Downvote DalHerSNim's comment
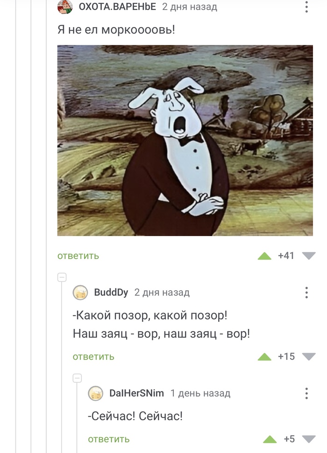The width and height of the screenshot is (327, 453). click(308, 439)
